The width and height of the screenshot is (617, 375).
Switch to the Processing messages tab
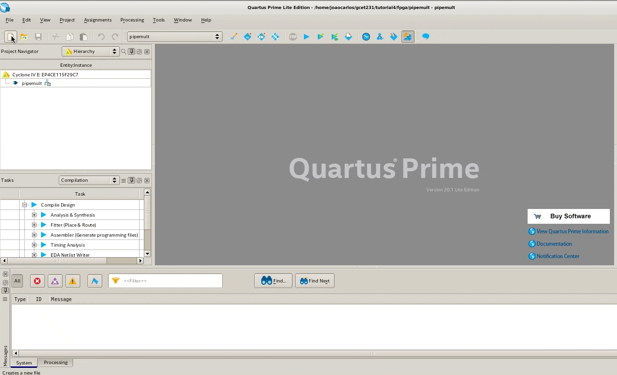click(56, 363)
